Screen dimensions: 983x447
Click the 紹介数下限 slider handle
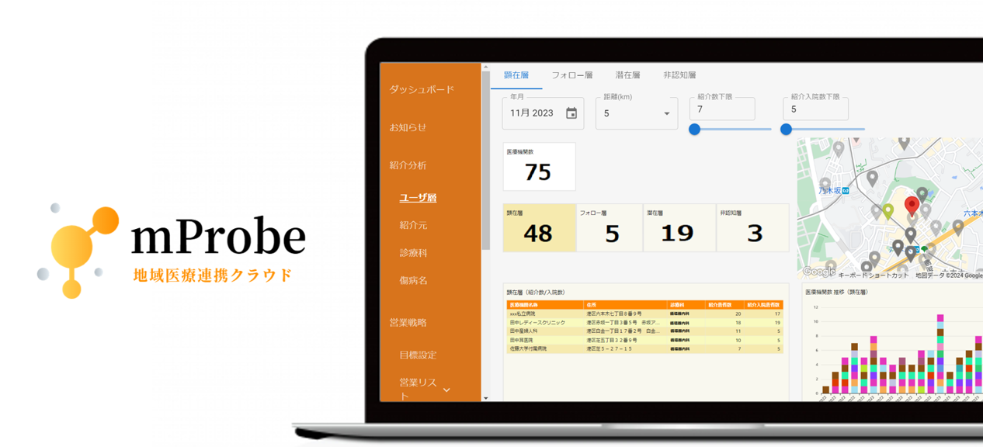pyautogui.click(x=695, y=130)
